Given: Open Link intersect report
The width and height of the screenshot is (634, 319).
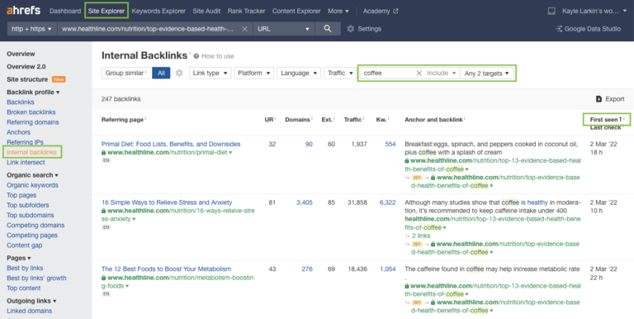Looking at the screenshot, I should click(x=26, y=162).
